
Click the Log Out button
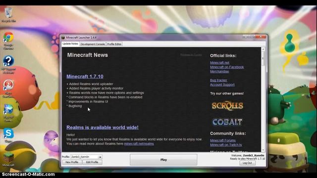pyautogui.click(x=247, y=163)
